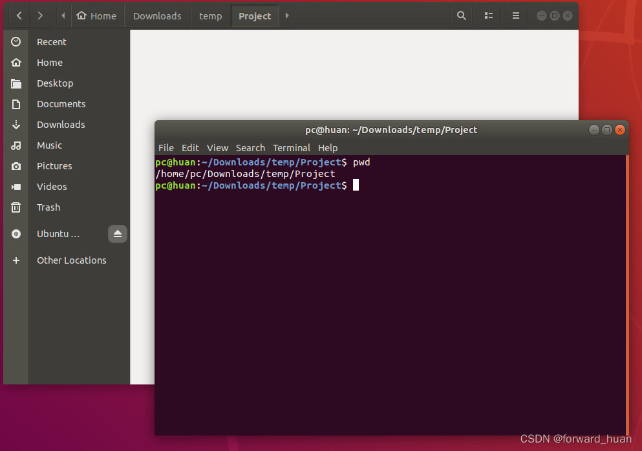
Task: Select the Videos label in the sidebar
Action: click(52, 187)
